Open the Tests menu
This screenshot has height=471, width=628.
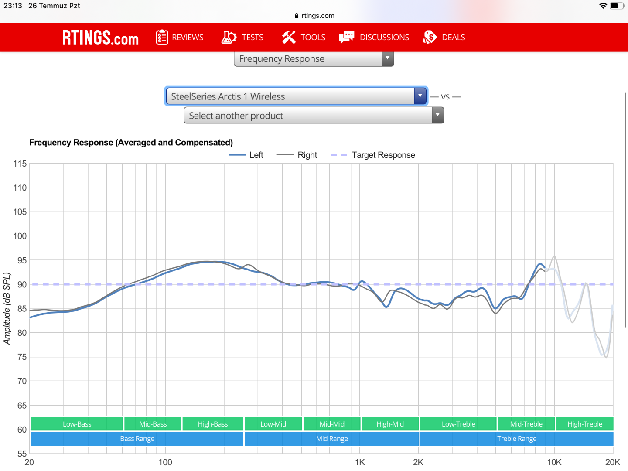[242, 37]
